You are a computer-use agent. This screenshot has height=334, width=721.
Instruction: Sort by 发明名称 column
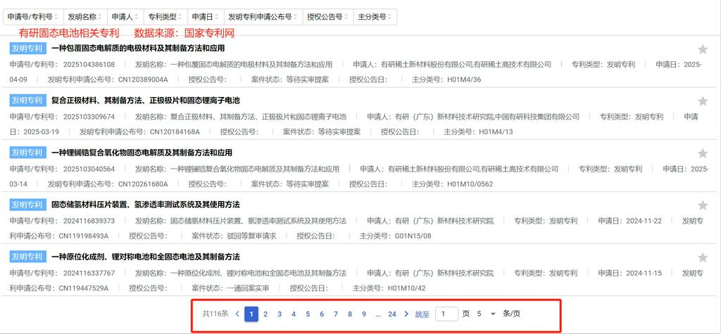tap(85, 17)
